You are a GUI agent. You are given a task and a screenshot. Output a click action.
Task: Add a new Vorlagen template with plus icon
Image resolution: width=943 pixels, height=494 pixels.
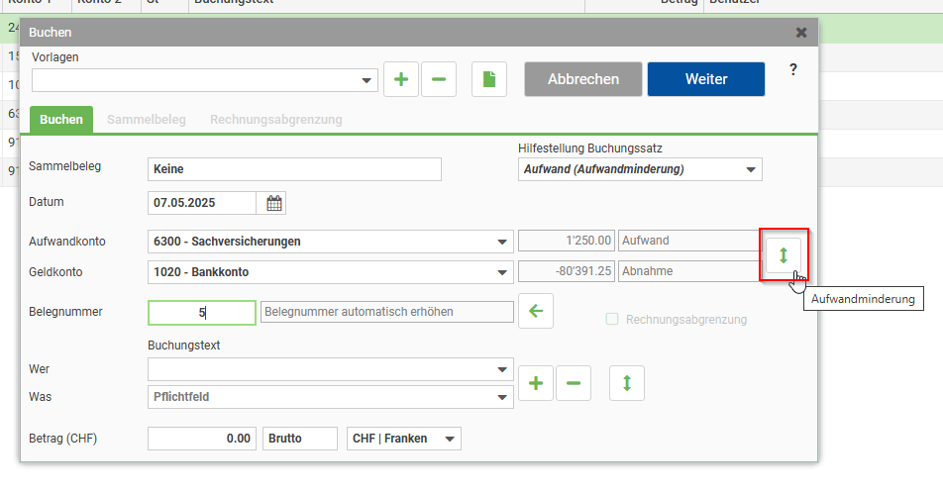[401, 79]
